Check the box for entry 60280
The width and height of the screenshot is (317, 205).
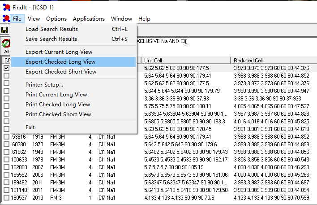click(6, 144)
